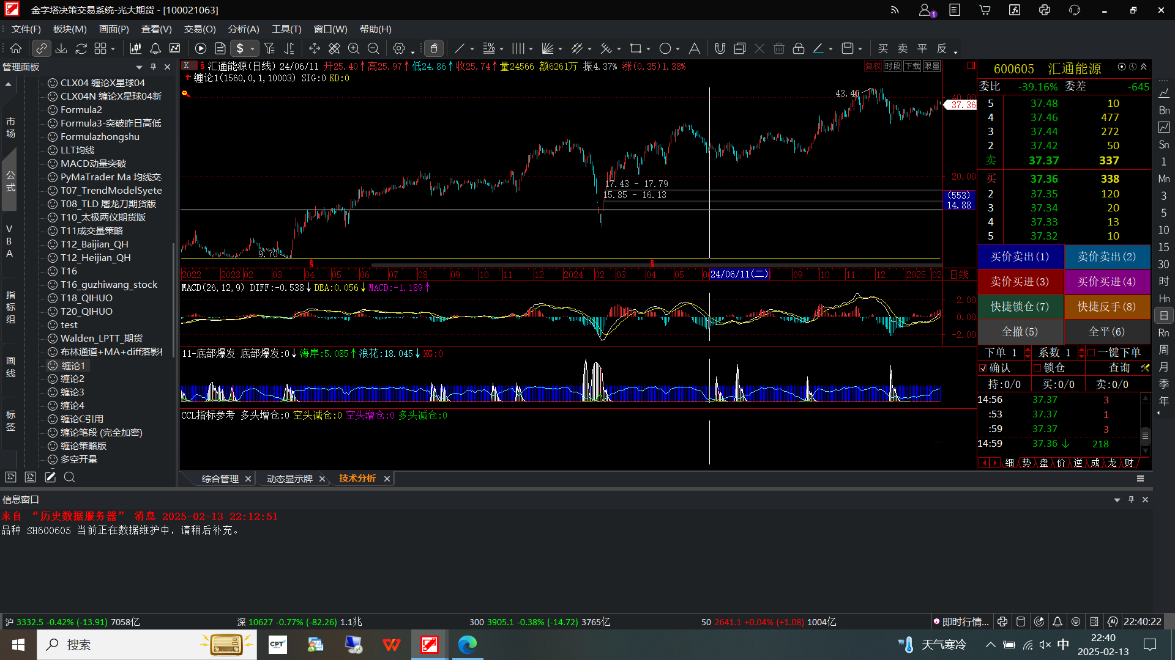Open the document page icon in toolbar

[220, 48]
